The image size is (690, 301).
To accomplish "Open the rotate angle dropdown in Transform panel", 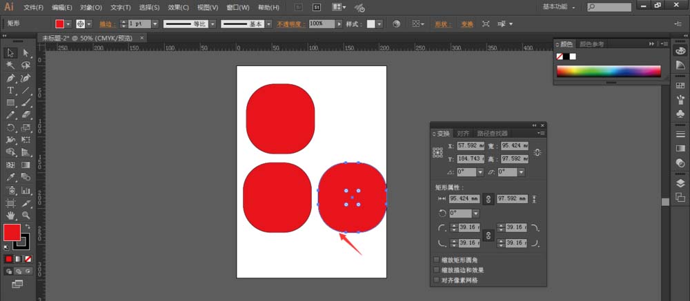I will pyautogui.click(x=480, y=172).
